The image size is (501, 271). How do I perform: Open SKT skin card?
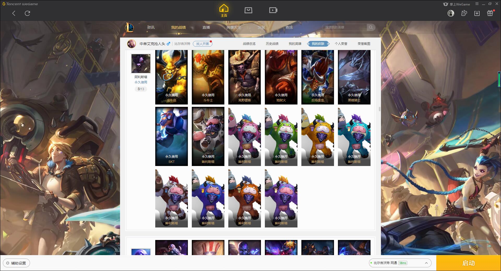pyautogui.click(x=171, y=136)
